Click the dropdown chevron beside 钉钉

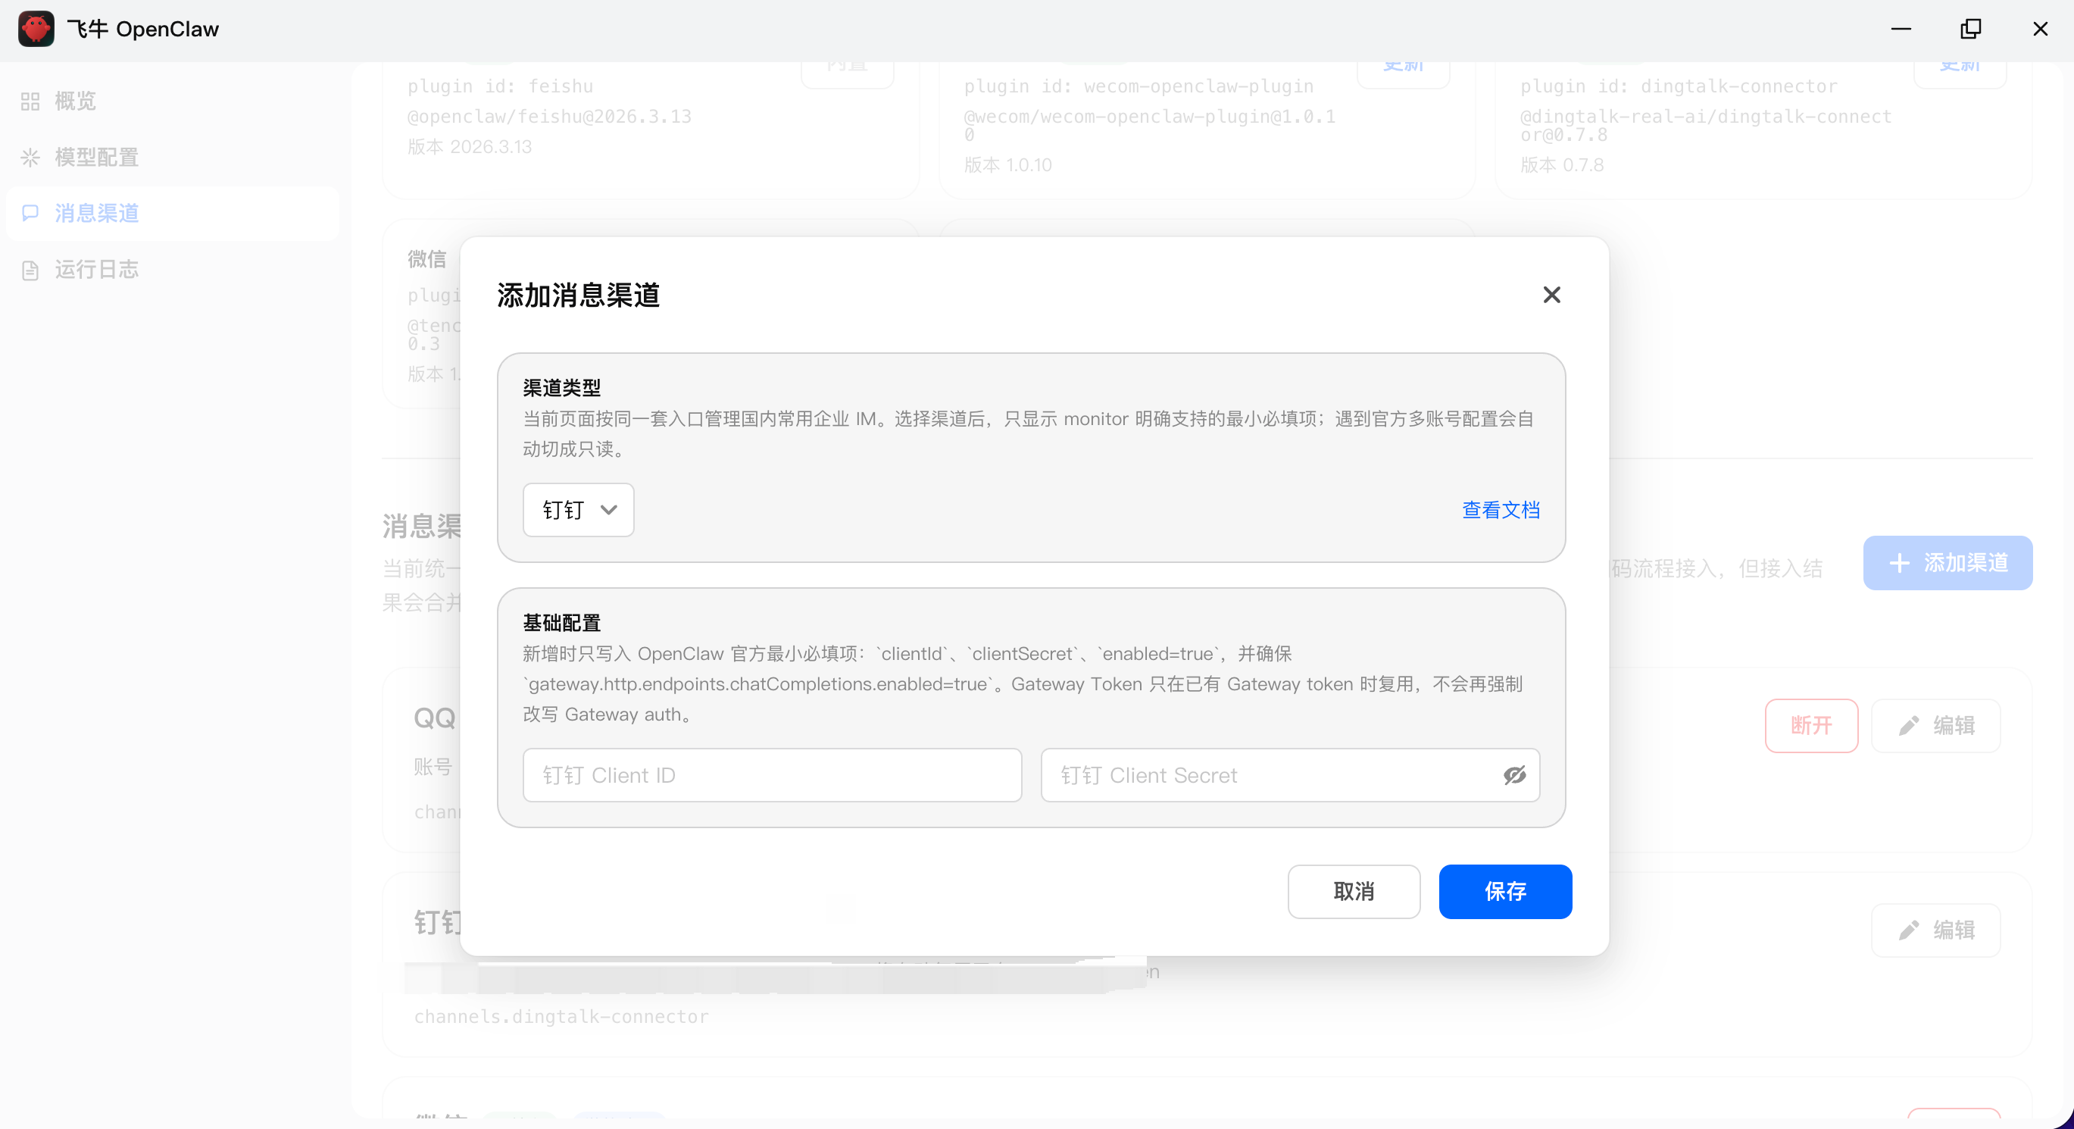coord(609,511)
